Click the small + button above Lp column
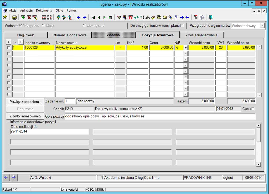The width and height of the screenshot is (269, 194). pos(8,42)
